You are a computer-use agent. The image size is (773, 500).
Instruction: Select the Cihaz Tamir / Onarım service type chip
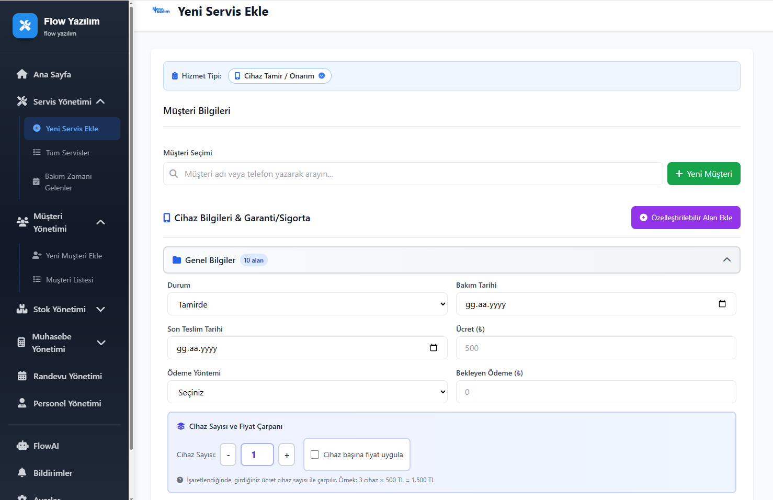pos(280,76)
